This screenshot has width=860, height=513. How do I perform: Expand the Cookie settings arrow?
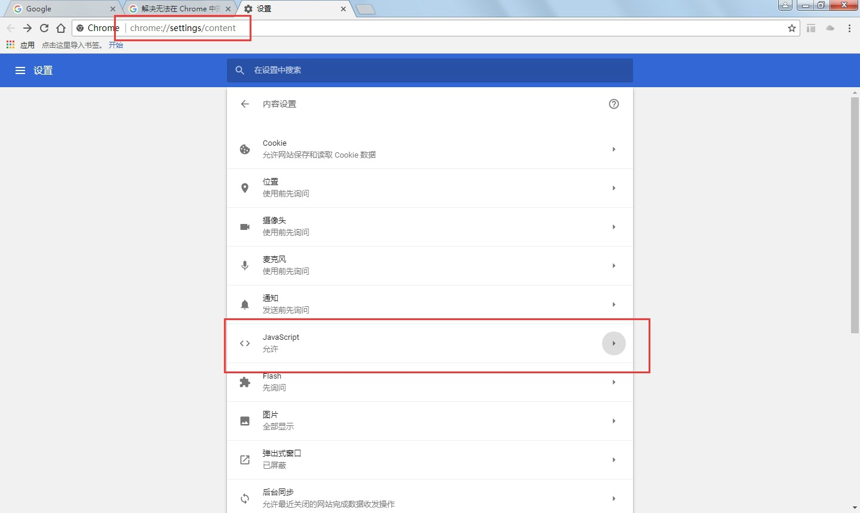614,149
